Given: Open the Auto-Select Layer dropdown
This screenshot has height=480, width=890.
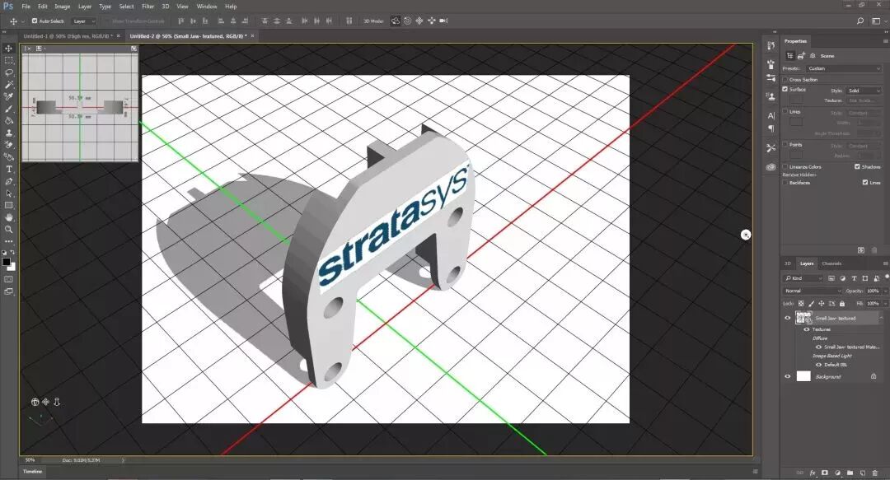Looking at the screenshot, I should (83, 21).
